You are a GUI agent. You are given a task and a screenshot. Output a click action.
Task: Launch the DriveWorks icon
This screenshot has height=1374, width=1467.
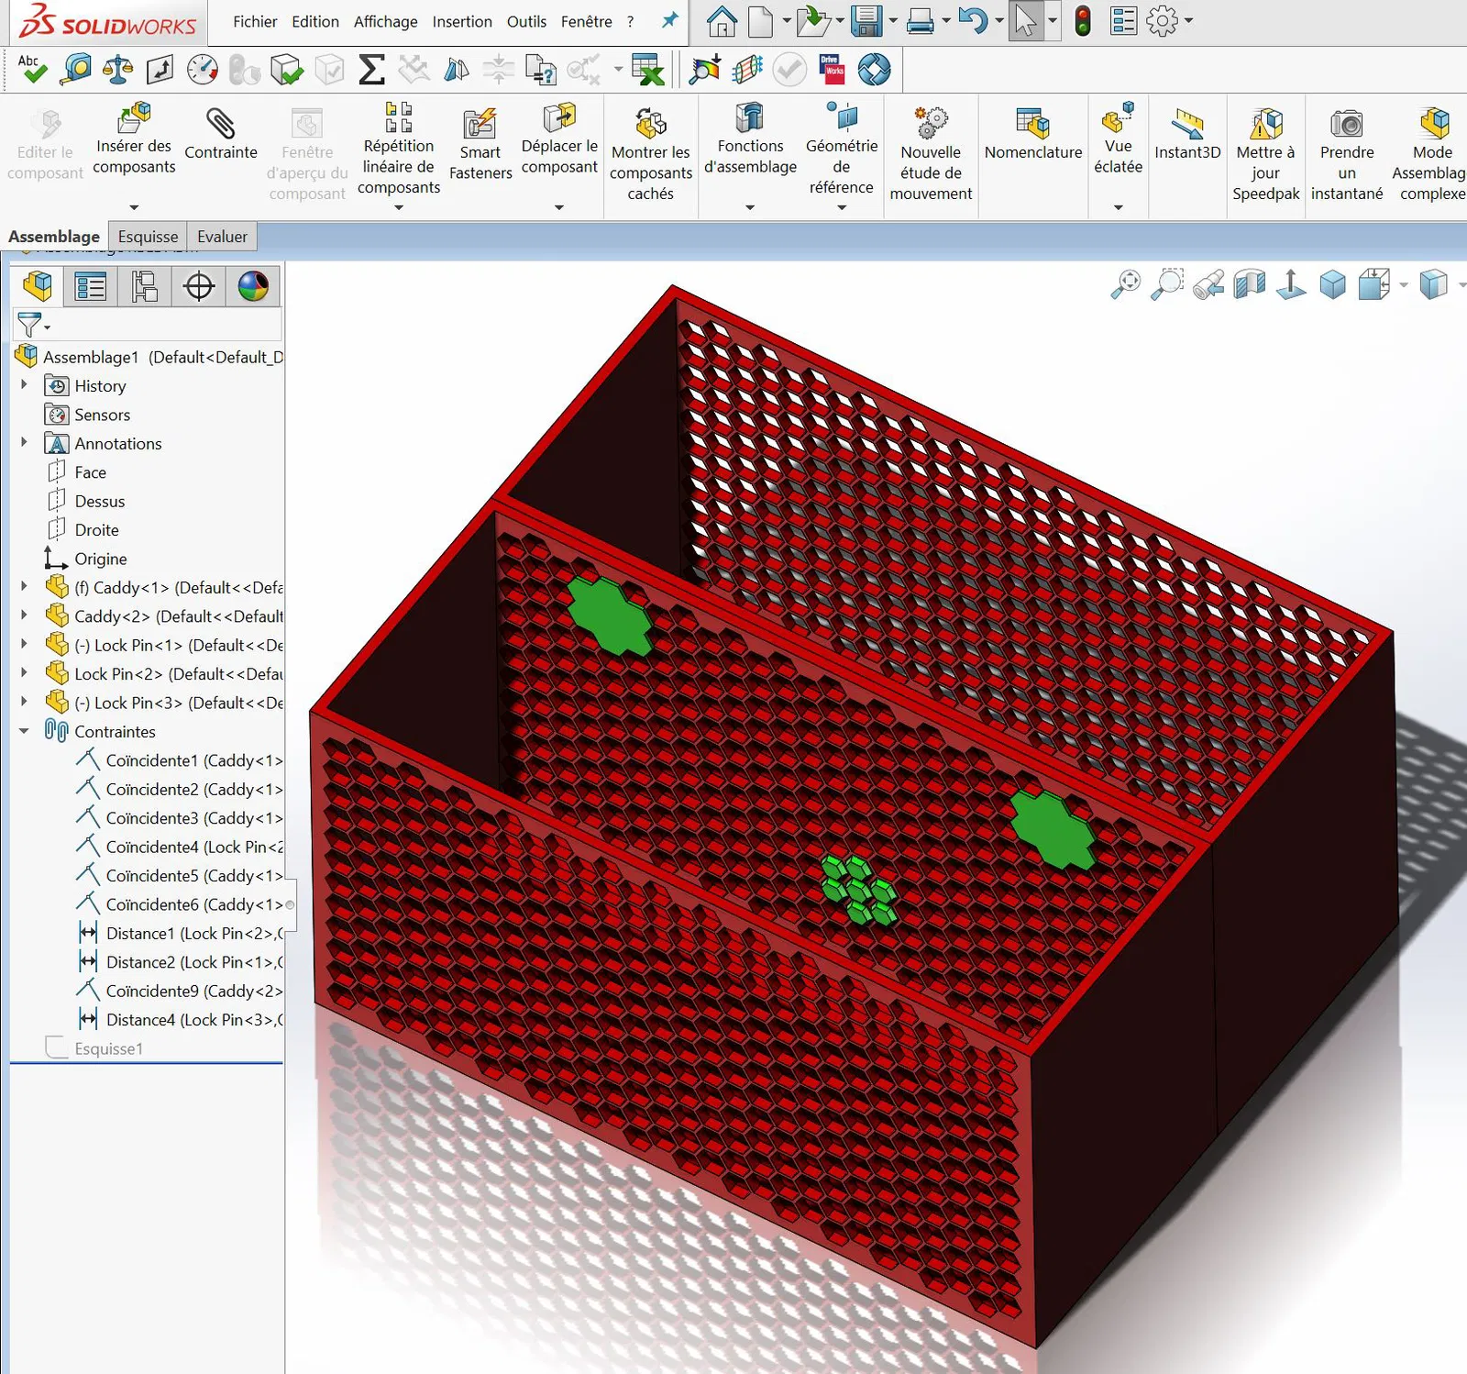pos(833,70)
